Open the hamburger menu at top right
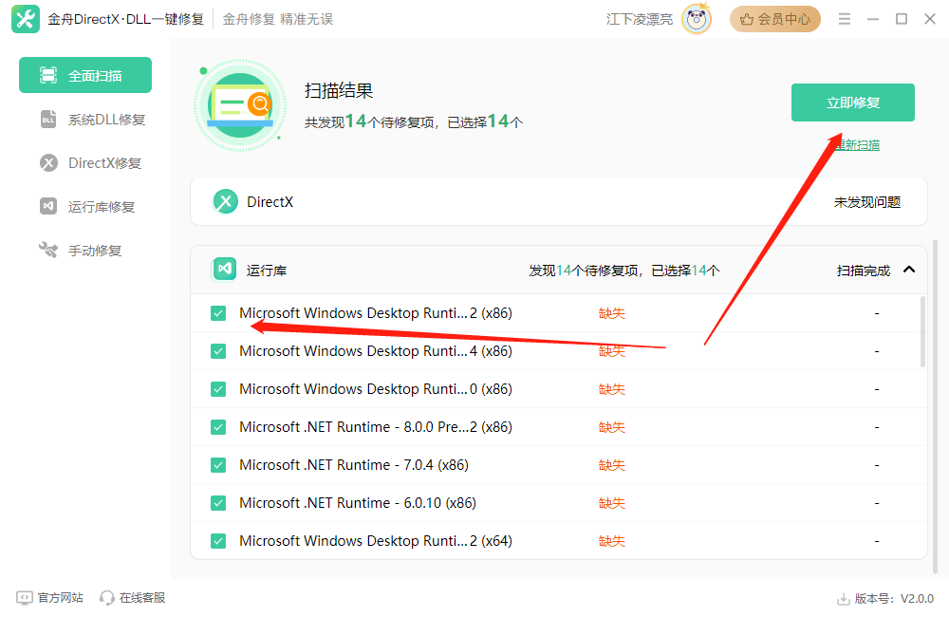The width and height of the screenshot is (949, 617). click(844, 18)
